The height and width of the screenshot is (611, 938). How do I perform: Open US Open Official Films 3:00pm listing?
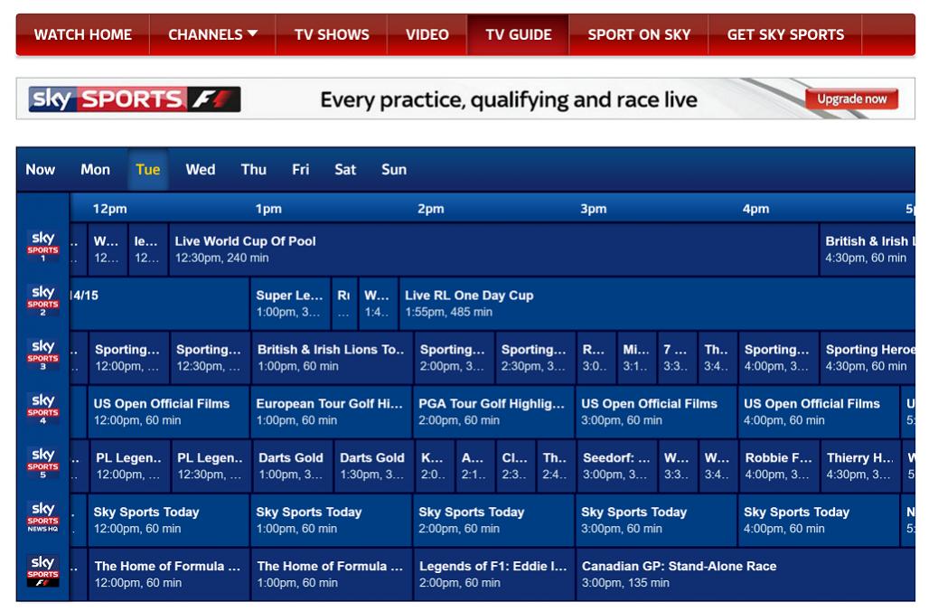[656, 412]
